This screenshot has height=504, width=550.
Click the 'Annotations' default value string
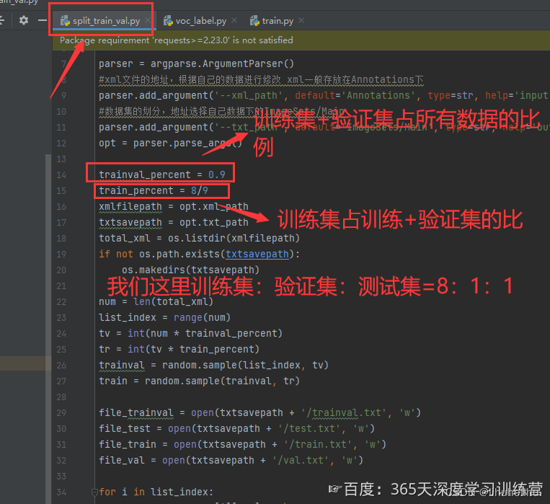click(x=378, y=95)
